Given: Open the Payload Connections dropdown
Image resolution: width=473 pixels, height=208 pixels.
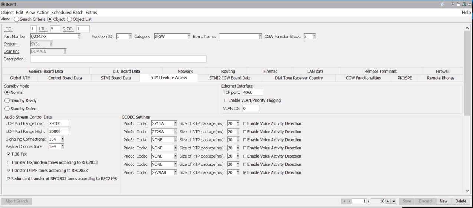Looking at the screenshot, I should coord(62,146).
